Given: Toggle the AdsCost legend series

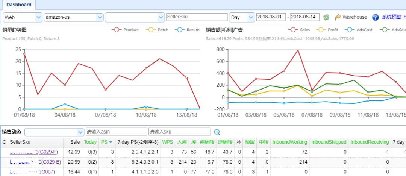Looking at the screenshot, I should point(359,30).
